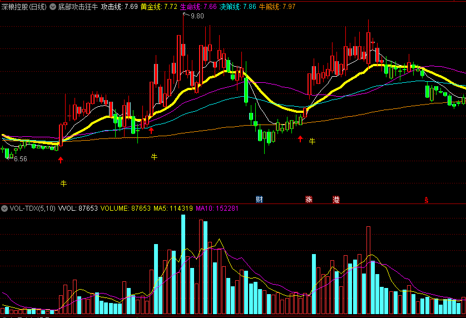Open the dropdown beside 底部攻击狂牛 indicator
Viewport: 466px width, 318px height.
(53, 7)
